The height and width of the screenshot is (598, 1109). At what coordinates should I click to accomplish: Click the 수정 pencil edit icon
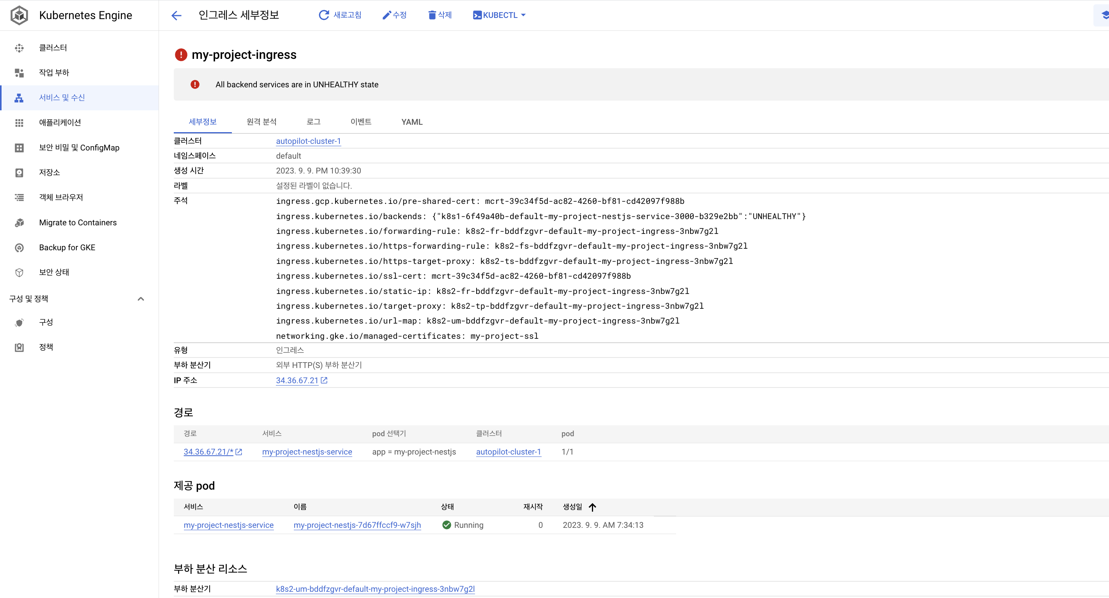click(x=387, y=15)
